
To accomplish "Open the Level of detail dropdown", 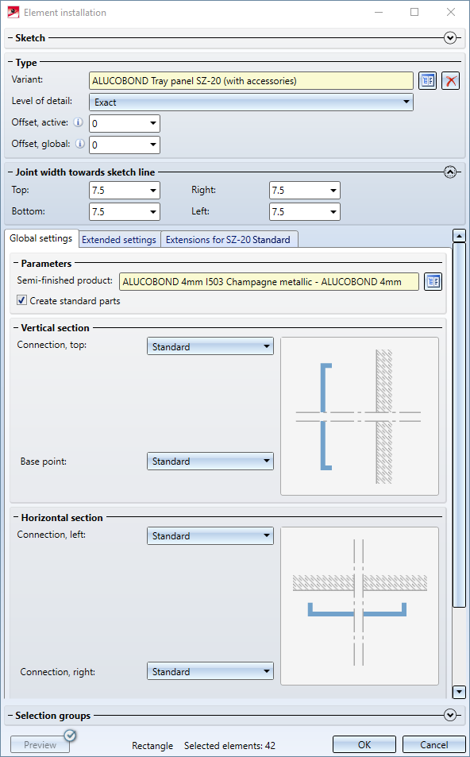I will tap(251, 102).
